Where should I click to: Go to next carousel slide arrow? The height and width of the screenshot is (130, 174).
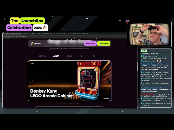pyautogui.click(x=108, y=81)
